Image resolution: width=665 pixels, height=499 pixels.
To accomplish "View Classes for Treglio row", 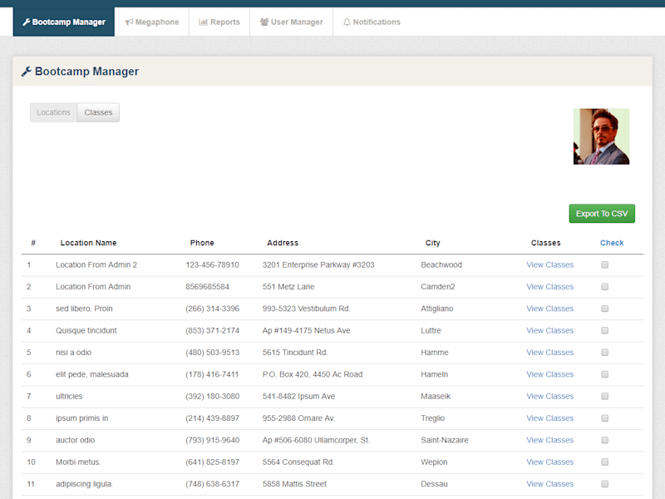I will tap(549, 418).
